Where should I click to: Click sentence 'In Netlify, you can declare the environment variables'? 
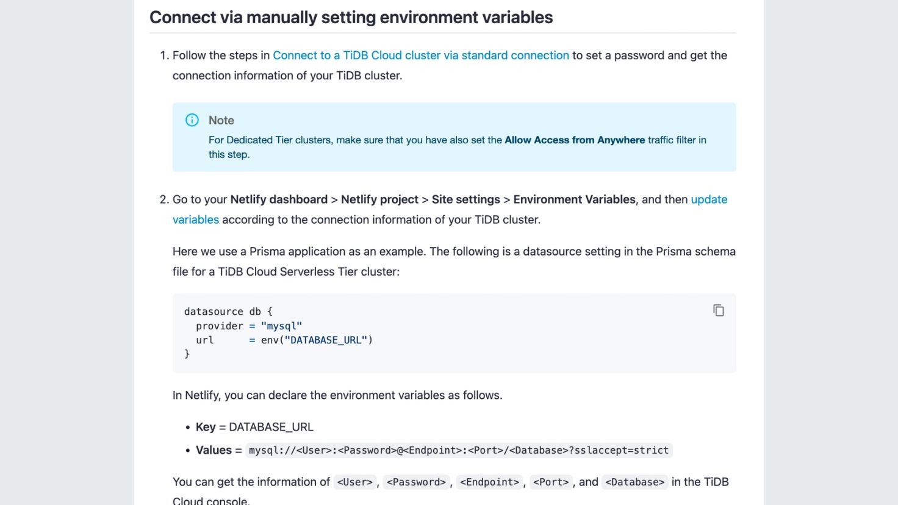337,395
